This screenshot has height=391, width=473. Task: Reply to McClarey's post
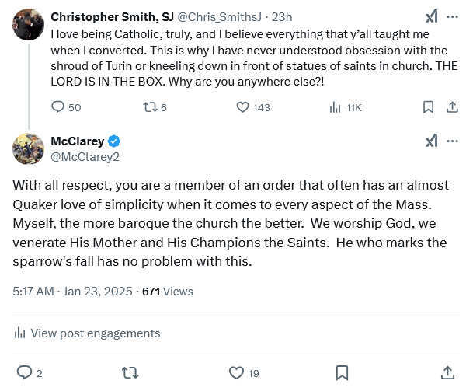coord(25,372)
